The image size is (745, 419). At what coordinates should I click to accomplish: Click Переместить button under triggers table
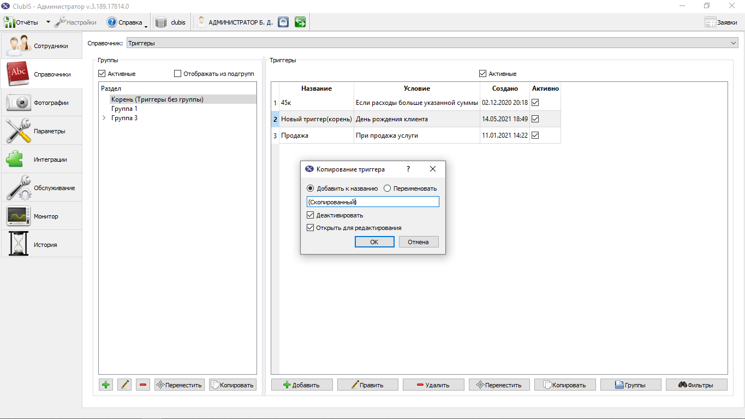[x=499, y=385]
